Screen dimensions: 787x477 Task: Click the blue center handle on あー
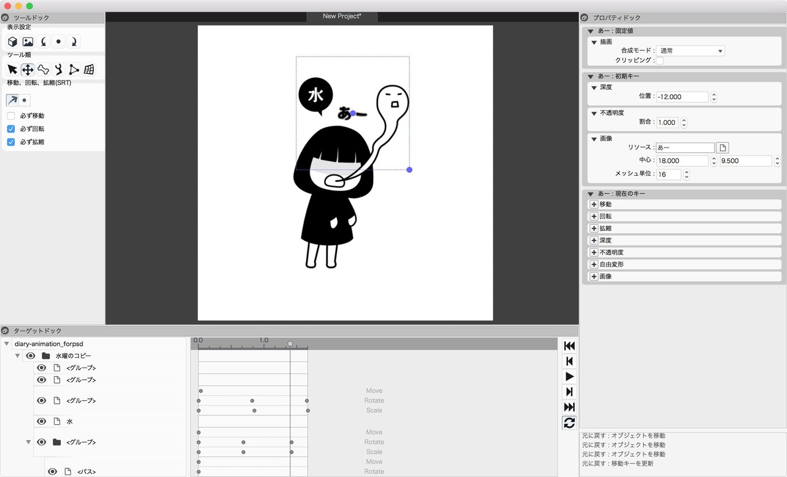[x=352, y=113]
